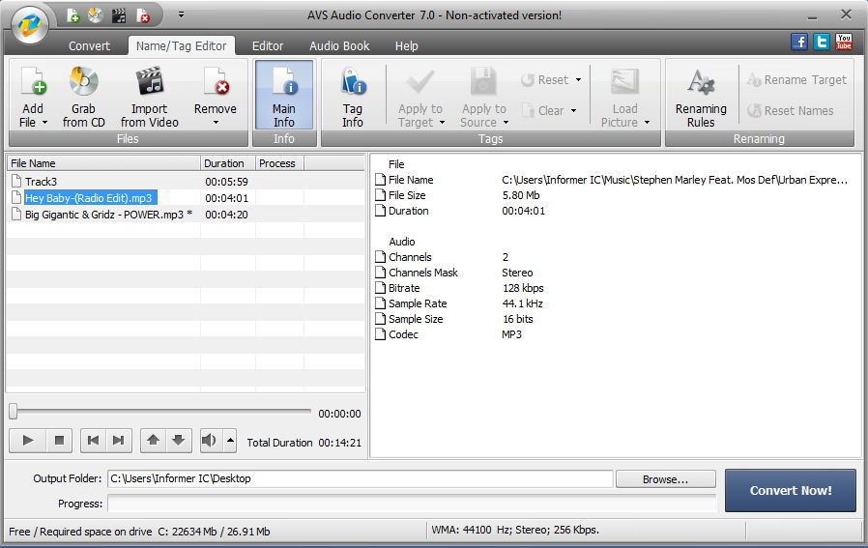Click Grab from CD in ribbon
This screenshot has height=548, width=868.
(x=83, y=97)
